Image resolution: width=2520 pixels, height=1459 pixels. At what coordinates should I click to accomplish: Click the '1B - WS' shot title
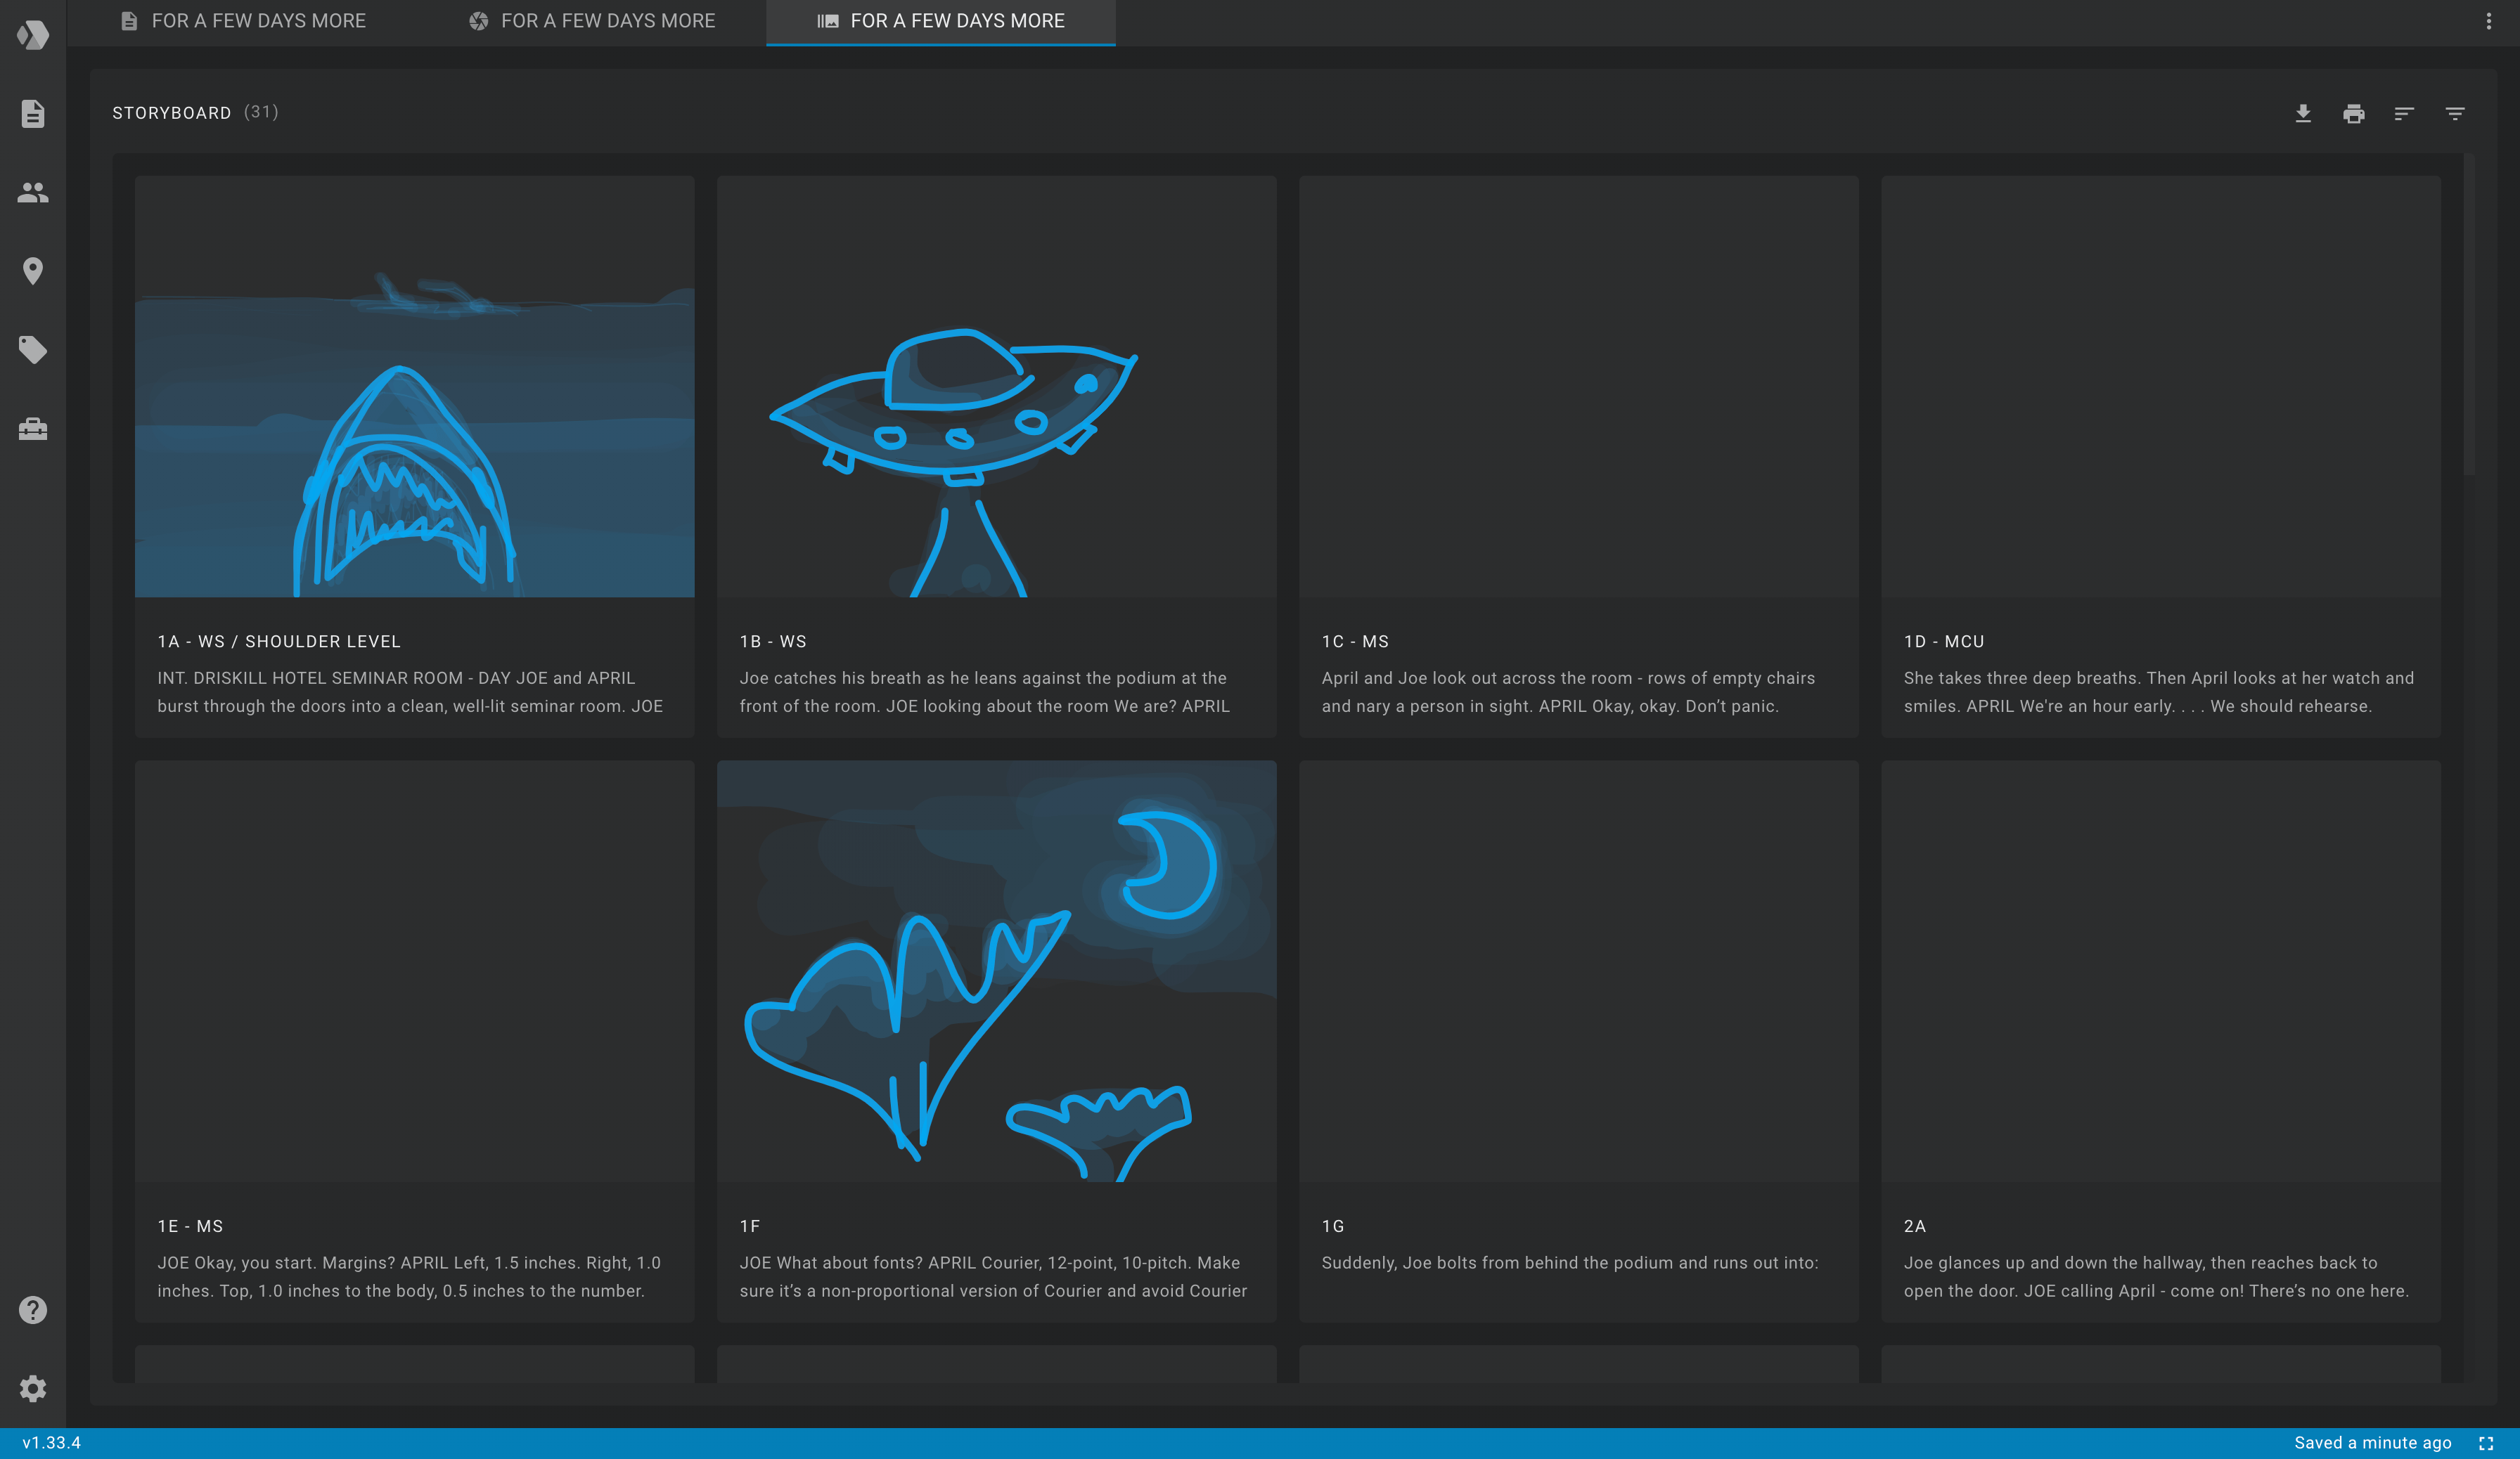[773, 642]
